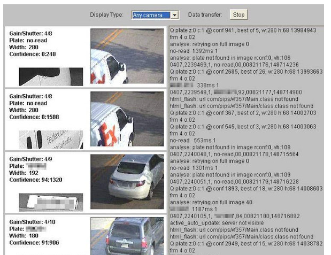
Task: Click 'Width: 180' text
Action: coord(24,236)
